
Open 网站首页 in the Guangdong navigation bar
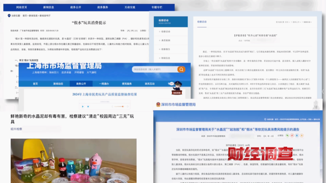[21, 7]
